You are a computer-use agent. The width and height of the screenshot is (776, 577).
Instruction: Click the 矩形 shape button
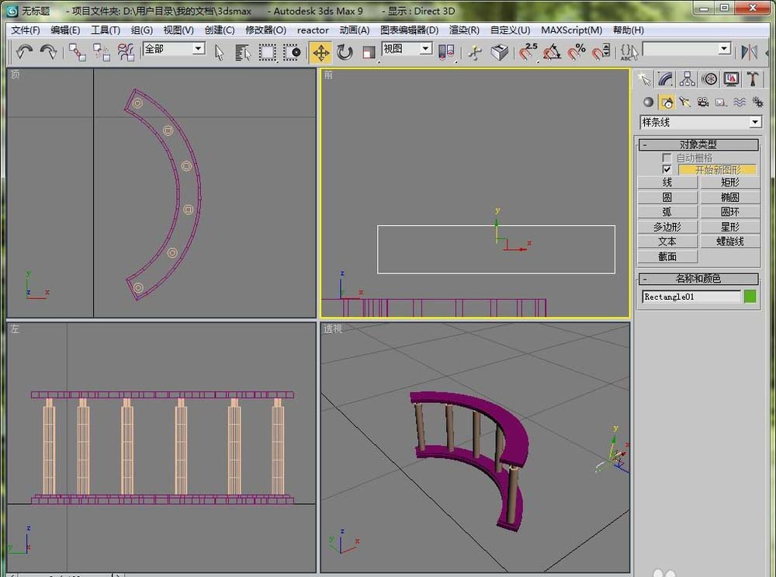tap(729, 182)
